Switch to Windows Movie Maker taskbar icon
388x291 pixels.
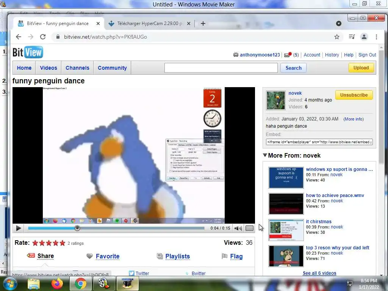coord(104,283)
